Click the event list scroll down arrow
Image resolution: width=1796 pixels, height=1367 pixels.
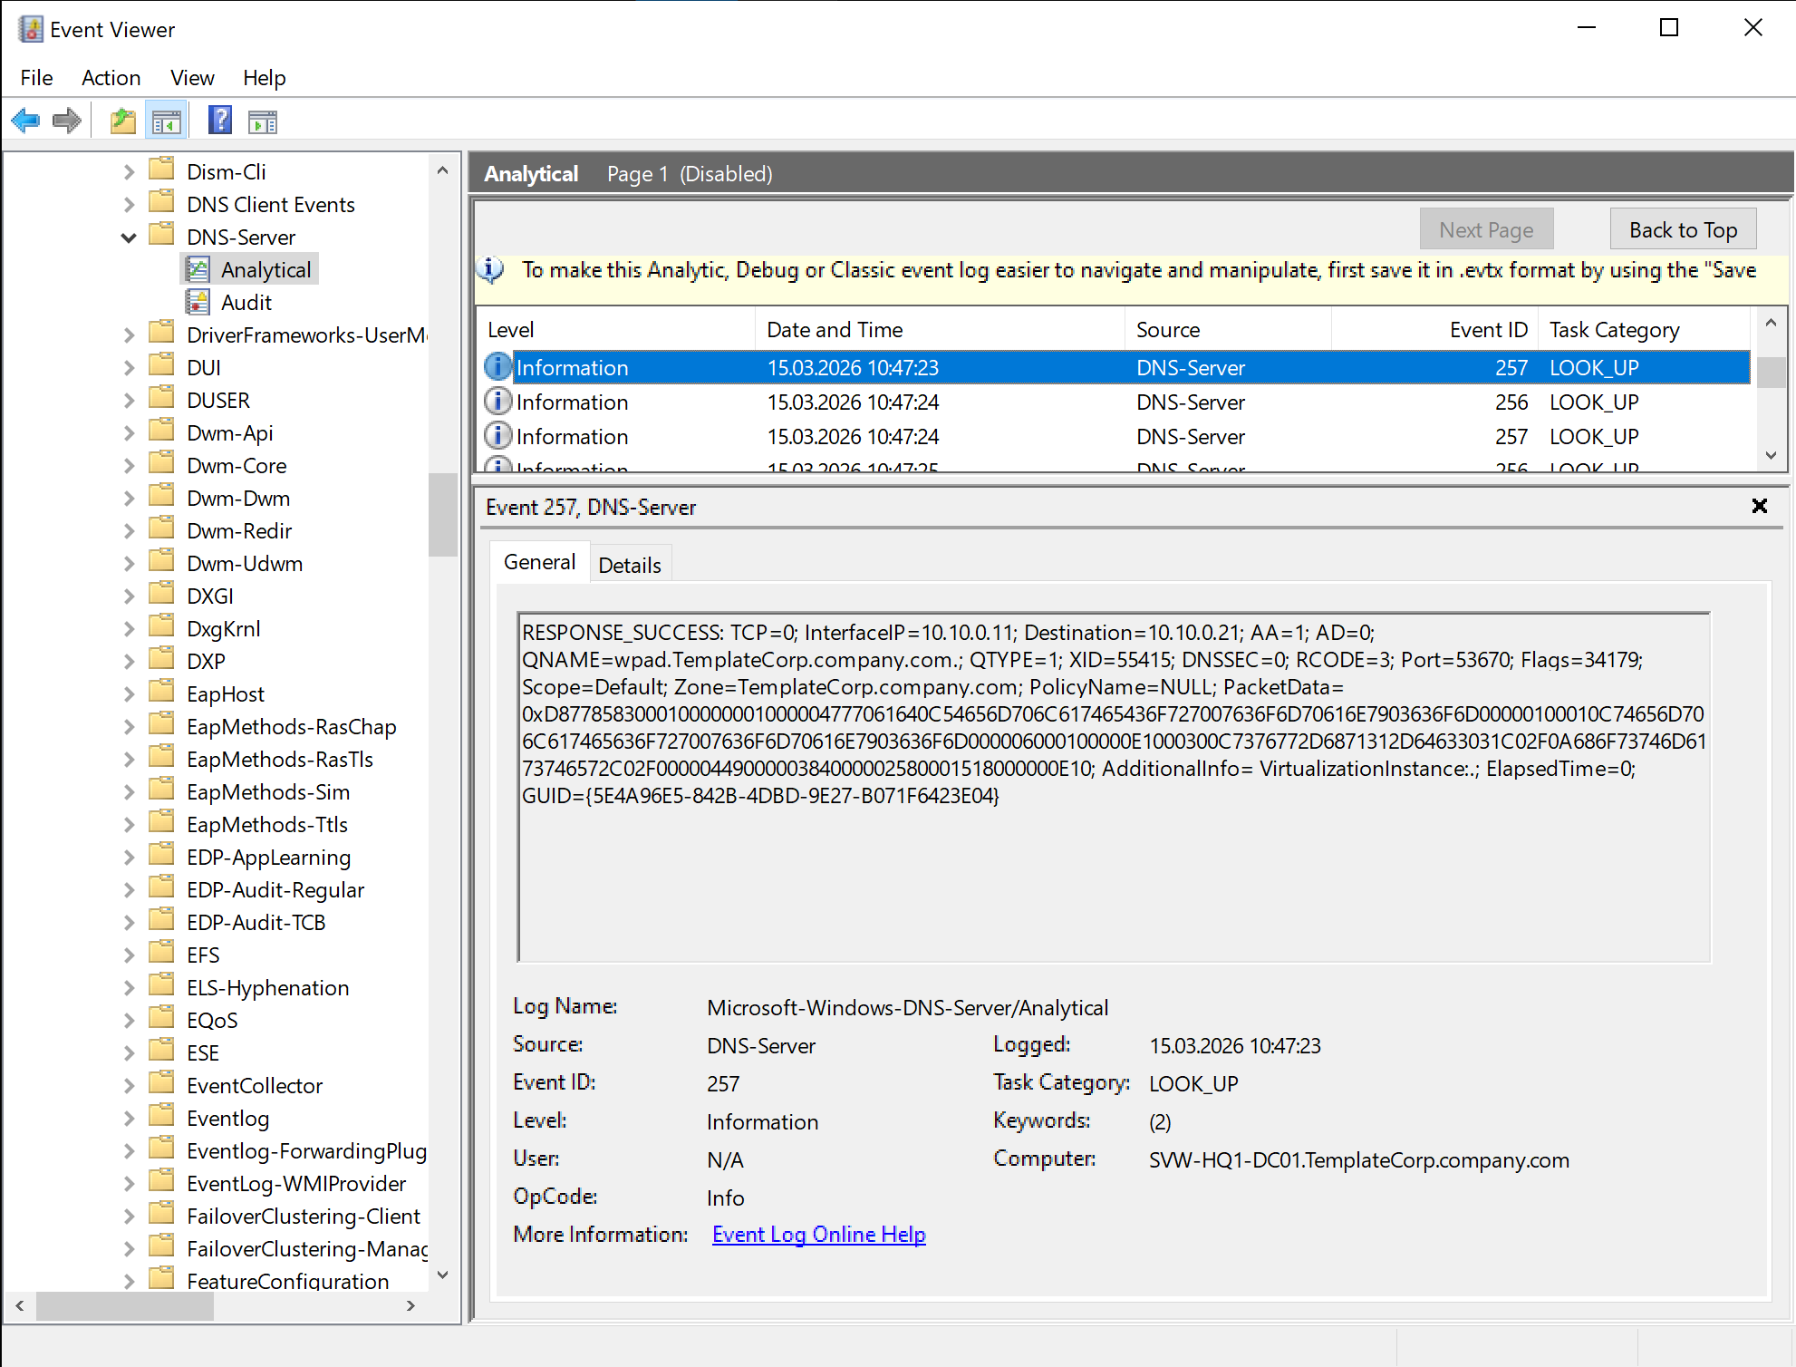(x=1771, y=456)
